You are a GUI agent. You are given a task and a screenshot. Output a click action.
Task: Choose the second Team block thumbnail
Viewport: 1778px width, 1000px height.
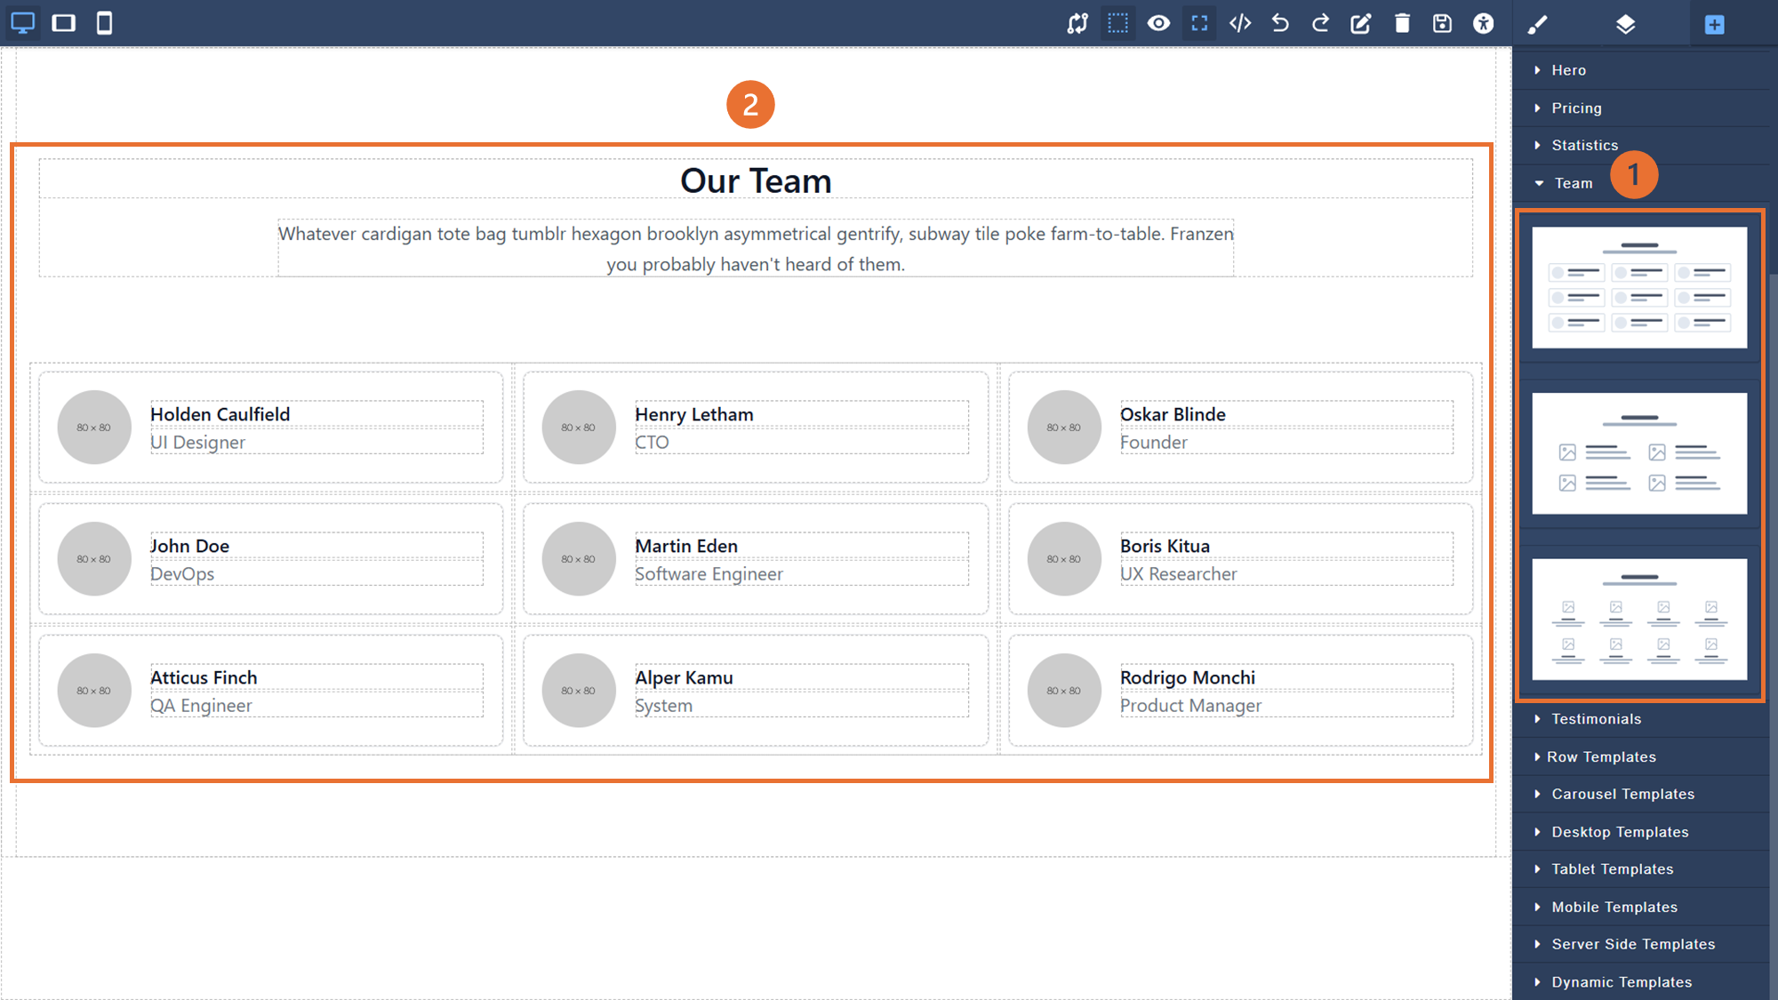[1639, 453]
